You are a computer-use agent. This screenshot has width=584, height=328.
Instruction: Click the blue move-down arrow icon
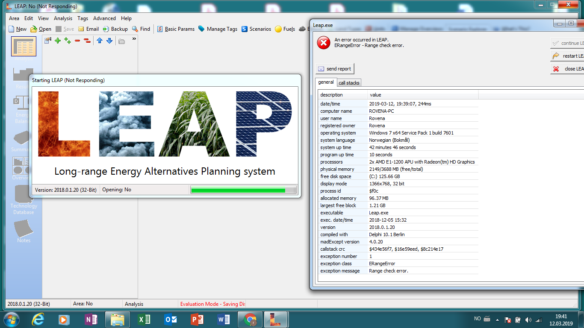[109, 41]
